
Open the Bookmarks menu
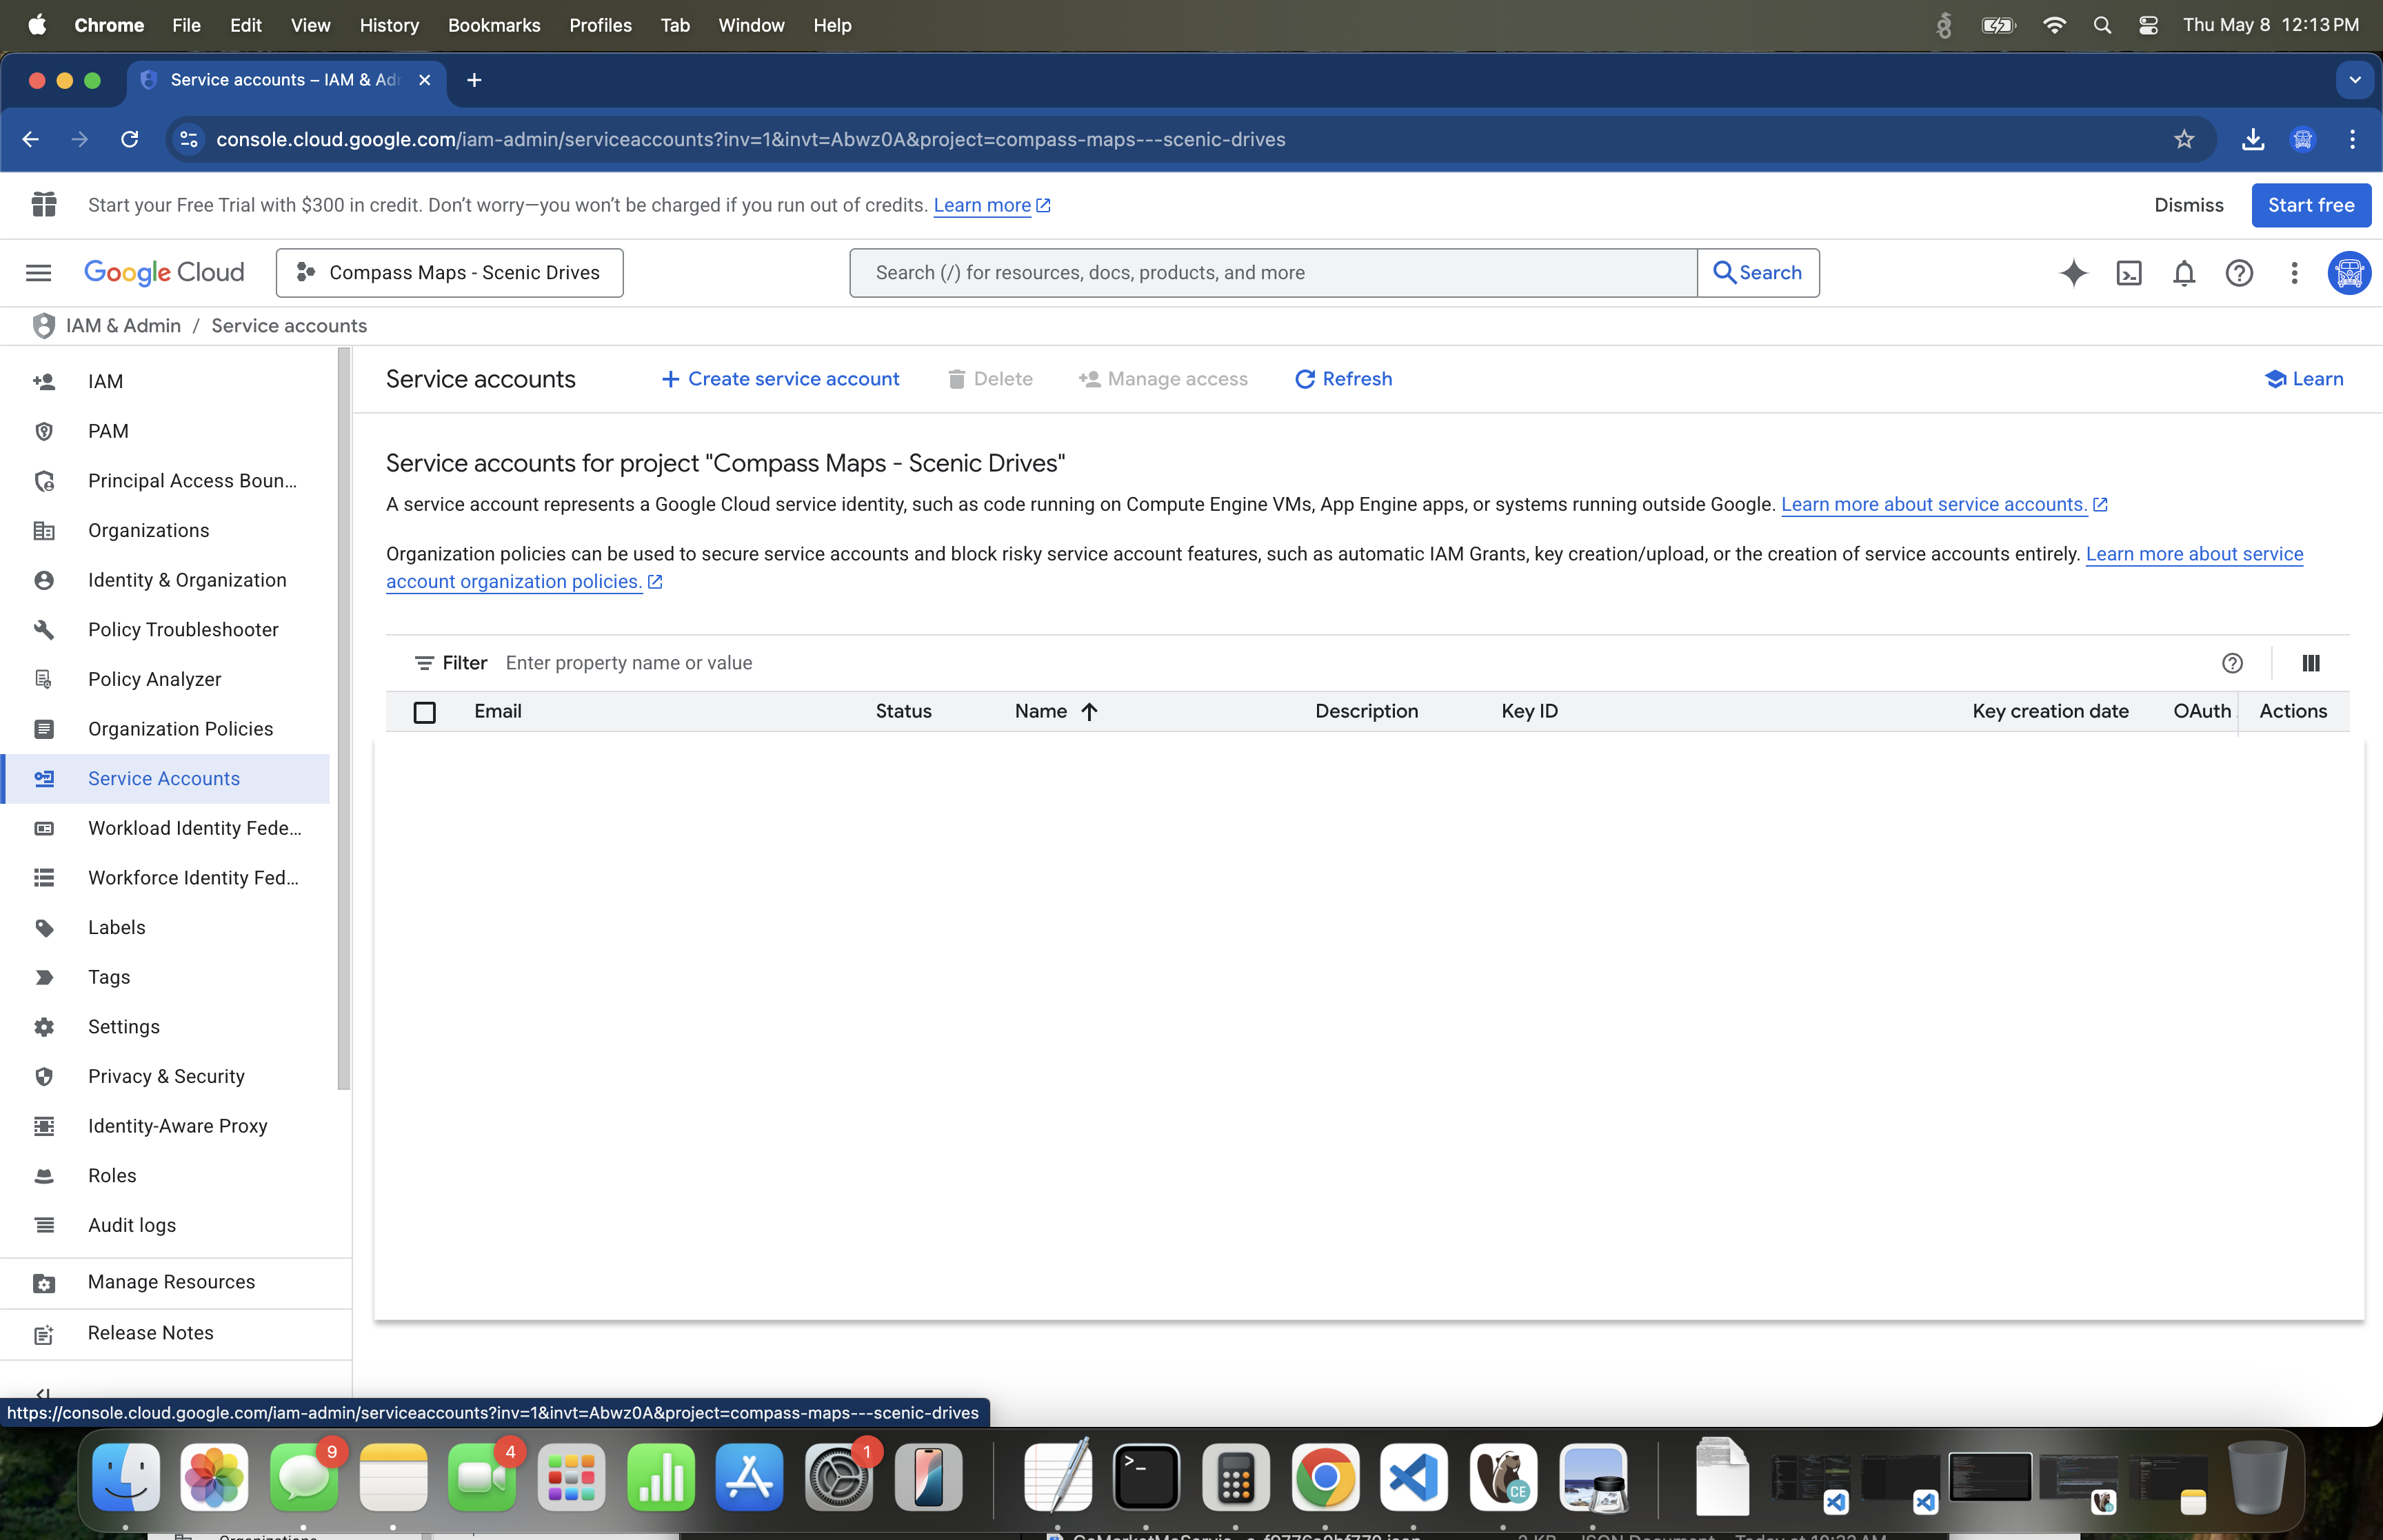tap(494, 25)
